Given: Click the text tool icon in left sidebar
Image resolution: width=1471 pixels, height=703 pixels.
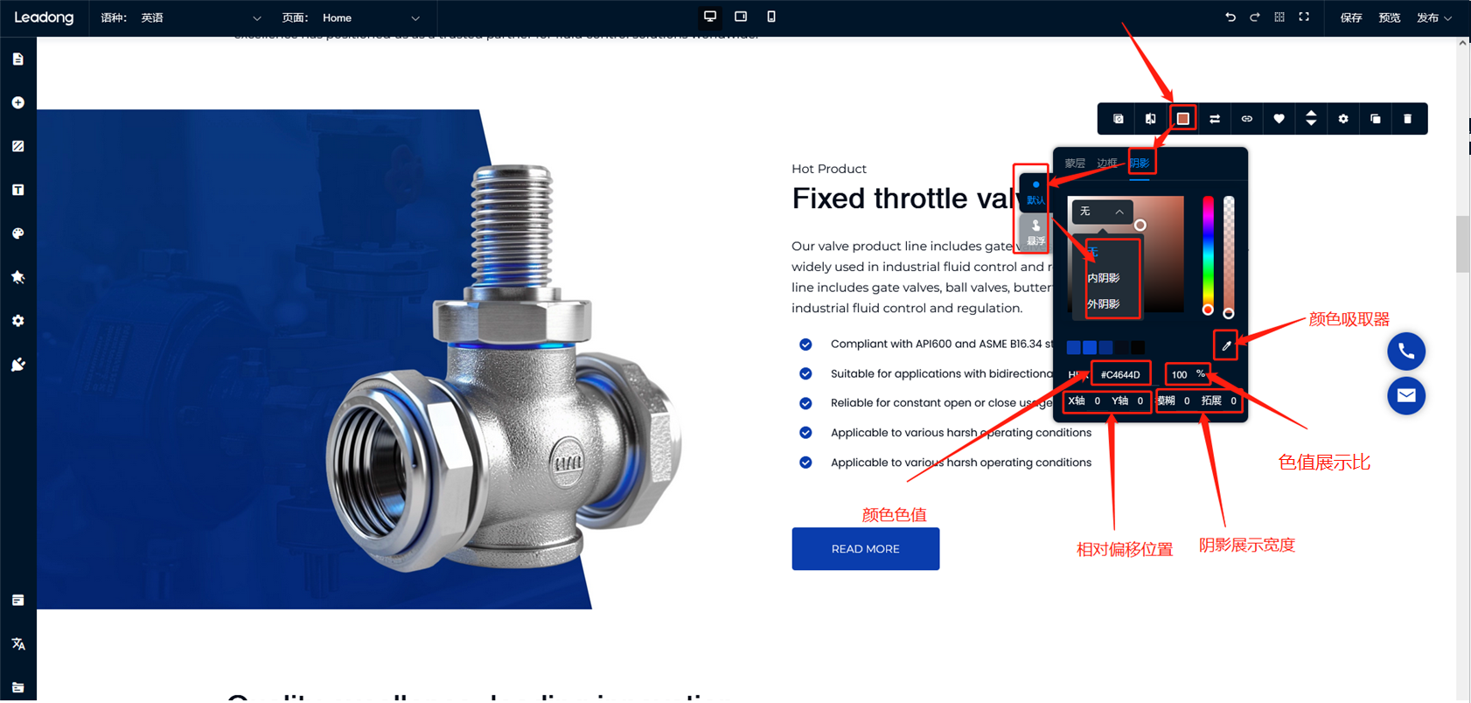Looking at the screenshot, I should [18, 190].
